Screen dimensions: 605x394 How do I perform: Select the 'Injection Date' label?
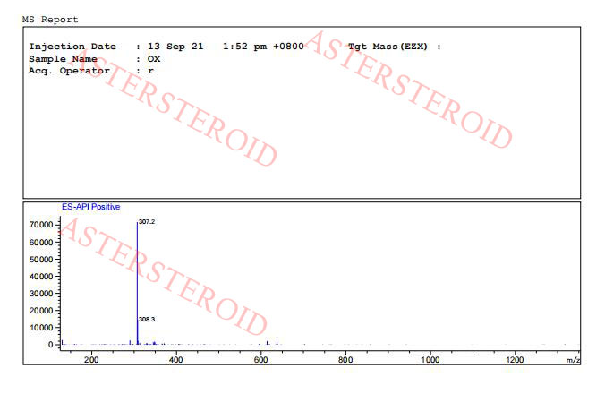tap(72, 47)
